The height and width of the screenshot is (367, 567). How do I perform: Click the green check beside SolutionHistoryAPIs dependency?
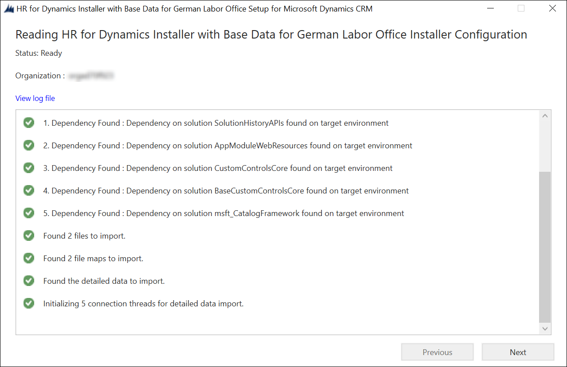click(29, 123)
